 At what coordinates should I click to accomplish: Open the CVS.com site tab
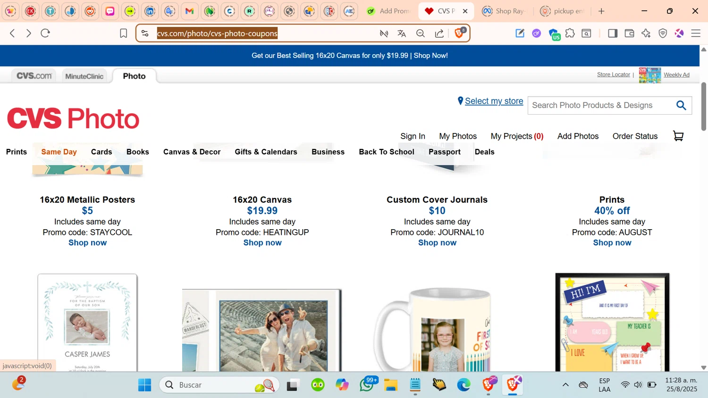34,76
